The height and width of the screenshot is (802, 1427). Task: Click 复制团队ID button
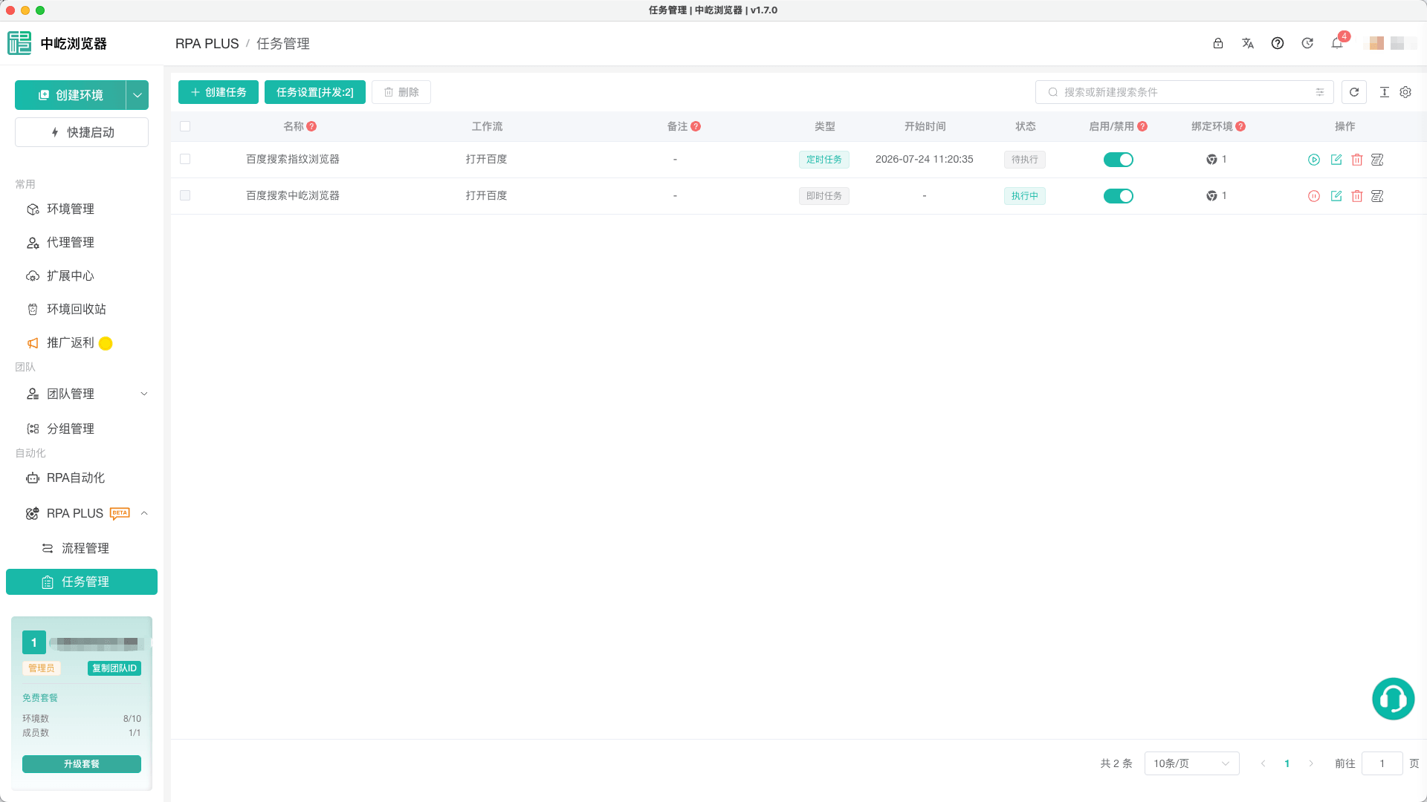[114, 668]
